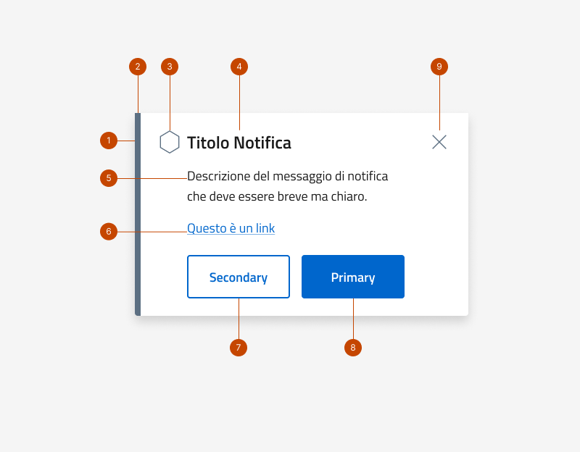
Task: Click the hexagon notification icon
Action: click(171, 142)
